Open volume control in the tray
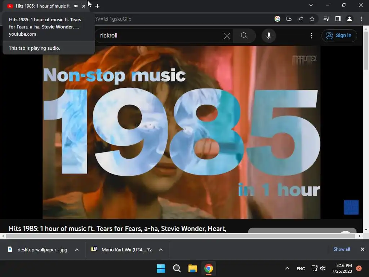369x277 pixels. (323, 268)
